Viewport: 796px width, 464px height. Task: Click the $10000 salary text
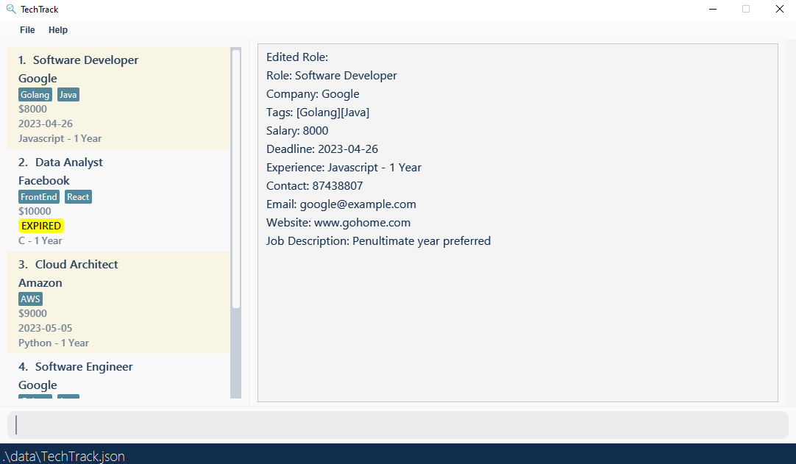pyautogui.click(x=35, y=211)
